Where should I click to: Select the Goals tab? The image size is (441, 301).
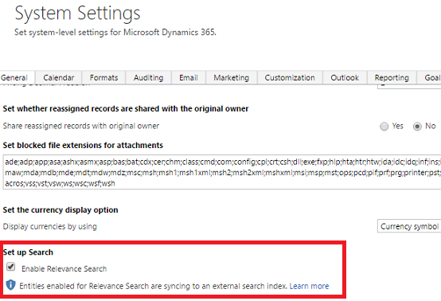click(429, 78)
